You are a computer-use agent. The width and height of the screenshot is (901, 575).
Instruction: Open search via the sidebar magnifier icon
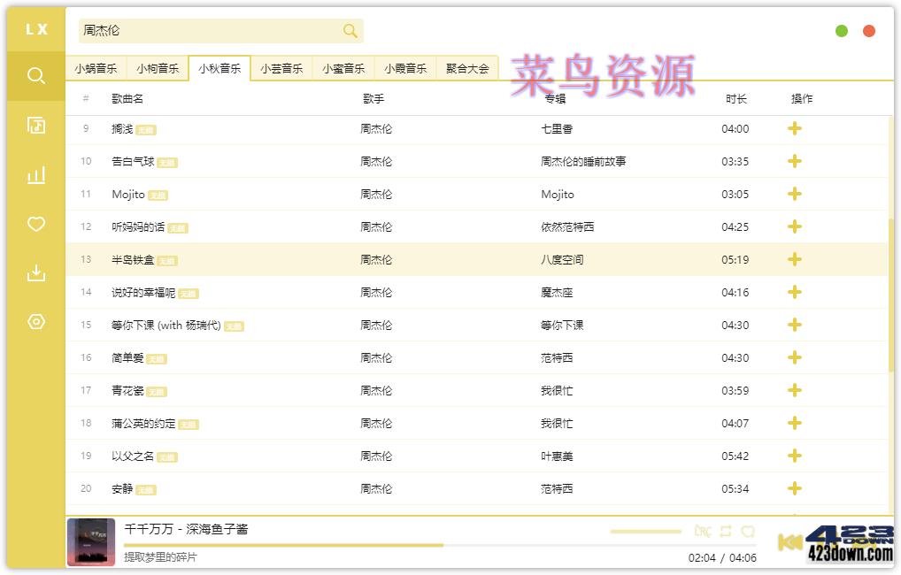(35, 76)
